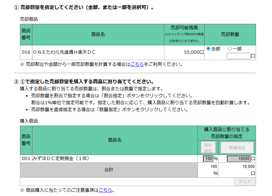Click the 10,000口 sellable balance value
The image size is (272, 196).
coord(194,52)
